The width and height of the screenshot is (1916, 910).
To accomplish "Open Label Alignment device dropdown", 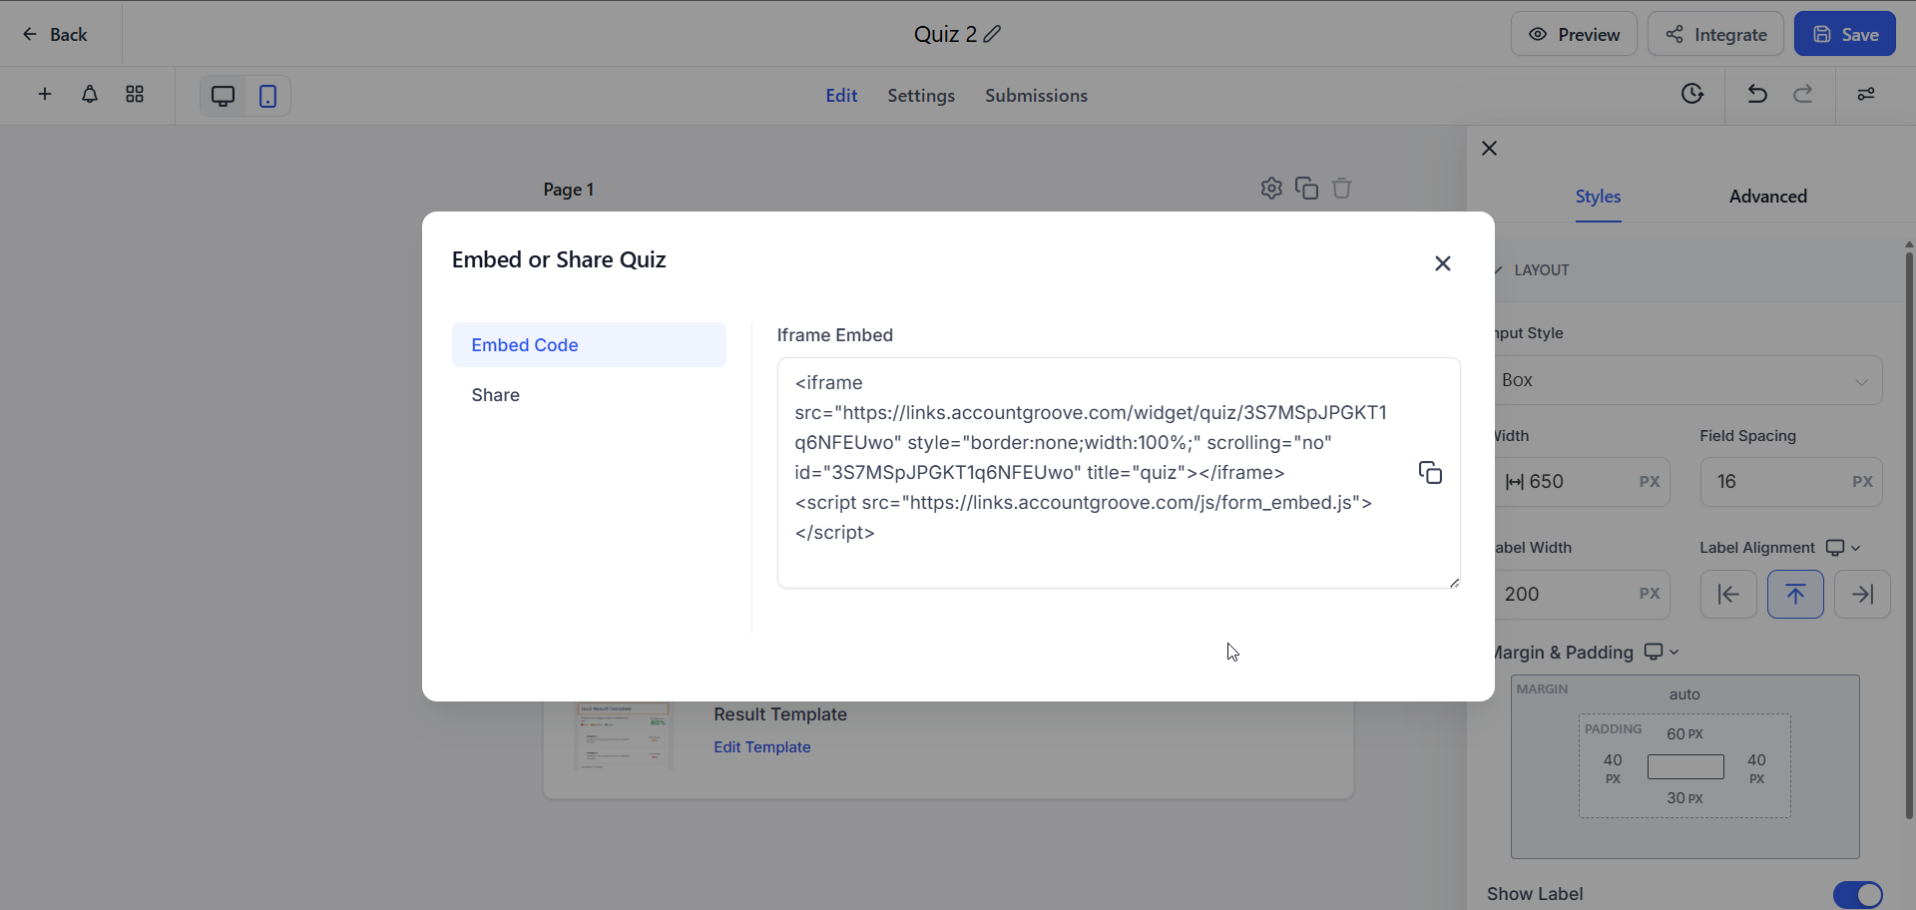I will pos(1843,548).
